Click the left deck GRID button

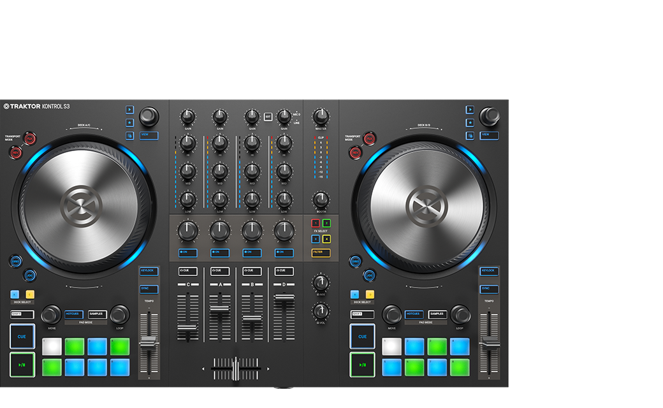tap(16, 261)
